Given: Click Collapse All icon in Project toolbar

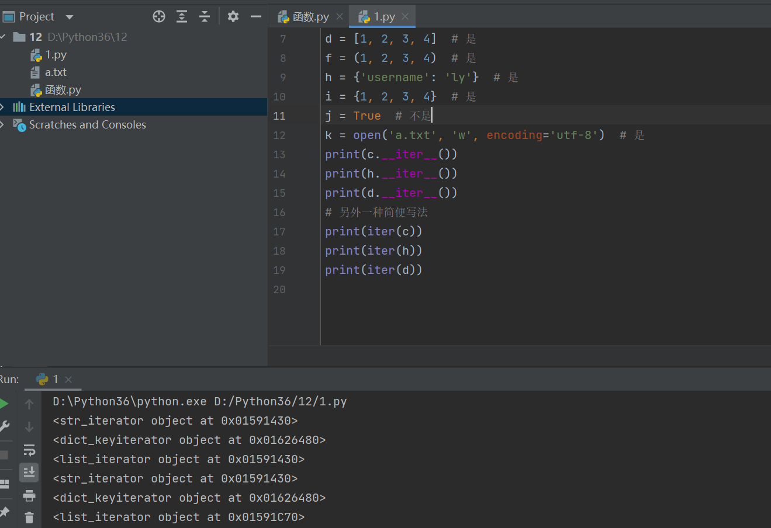Looking at the screenshot, I should point(205,16).
